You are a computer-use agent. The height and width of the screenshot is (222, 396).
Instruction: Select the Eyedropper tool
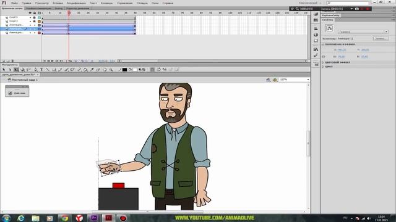click(92, 70)
